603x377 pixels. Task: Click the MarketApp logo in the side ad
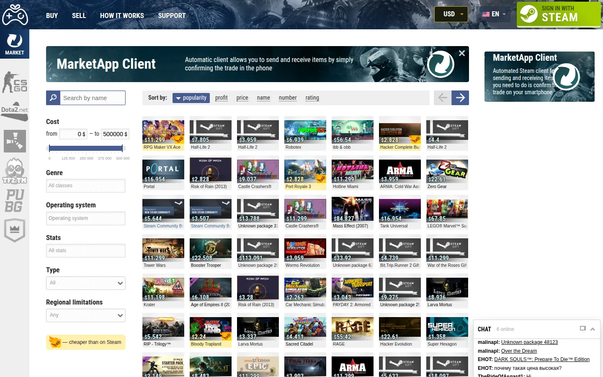pos(567,77)
